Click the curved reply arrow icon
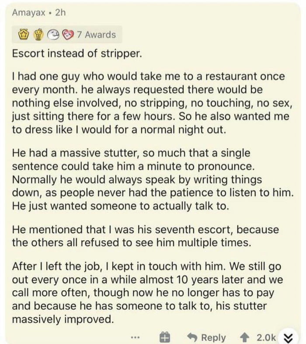The height and width of the screenshot is (344, 306). click(x=192, y=337)
